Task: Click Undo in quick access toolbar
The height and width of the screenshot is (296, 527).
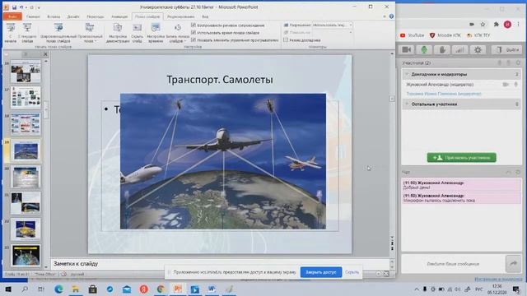Action: click(21, 7)
